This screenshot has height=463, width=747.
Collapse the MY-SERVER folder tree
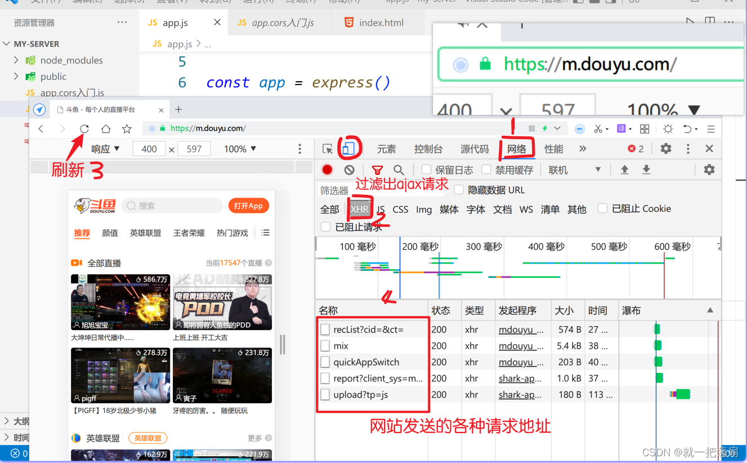7,44
